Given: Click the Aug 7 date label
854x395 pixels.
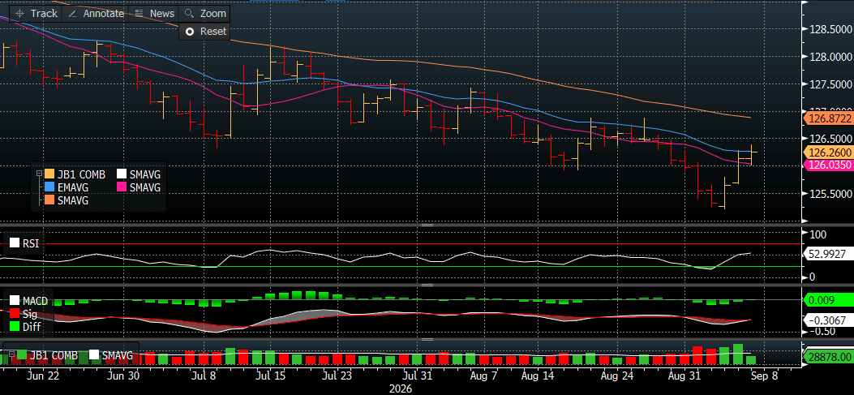Looking at the screenshot, I should point(483,376).
